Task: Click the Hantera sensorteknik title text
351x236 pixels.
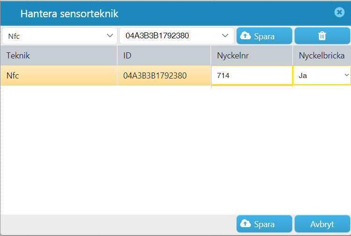Action: 69,14
